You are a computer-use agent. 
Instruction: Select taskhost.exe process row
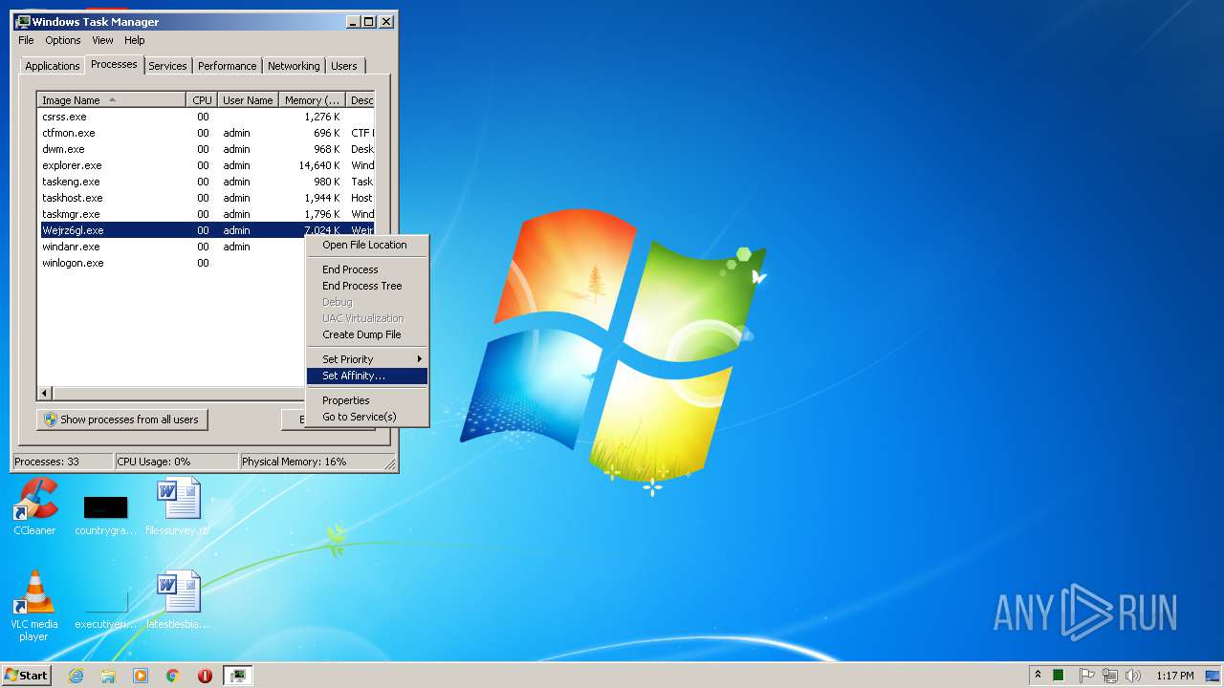pos(206,198)
